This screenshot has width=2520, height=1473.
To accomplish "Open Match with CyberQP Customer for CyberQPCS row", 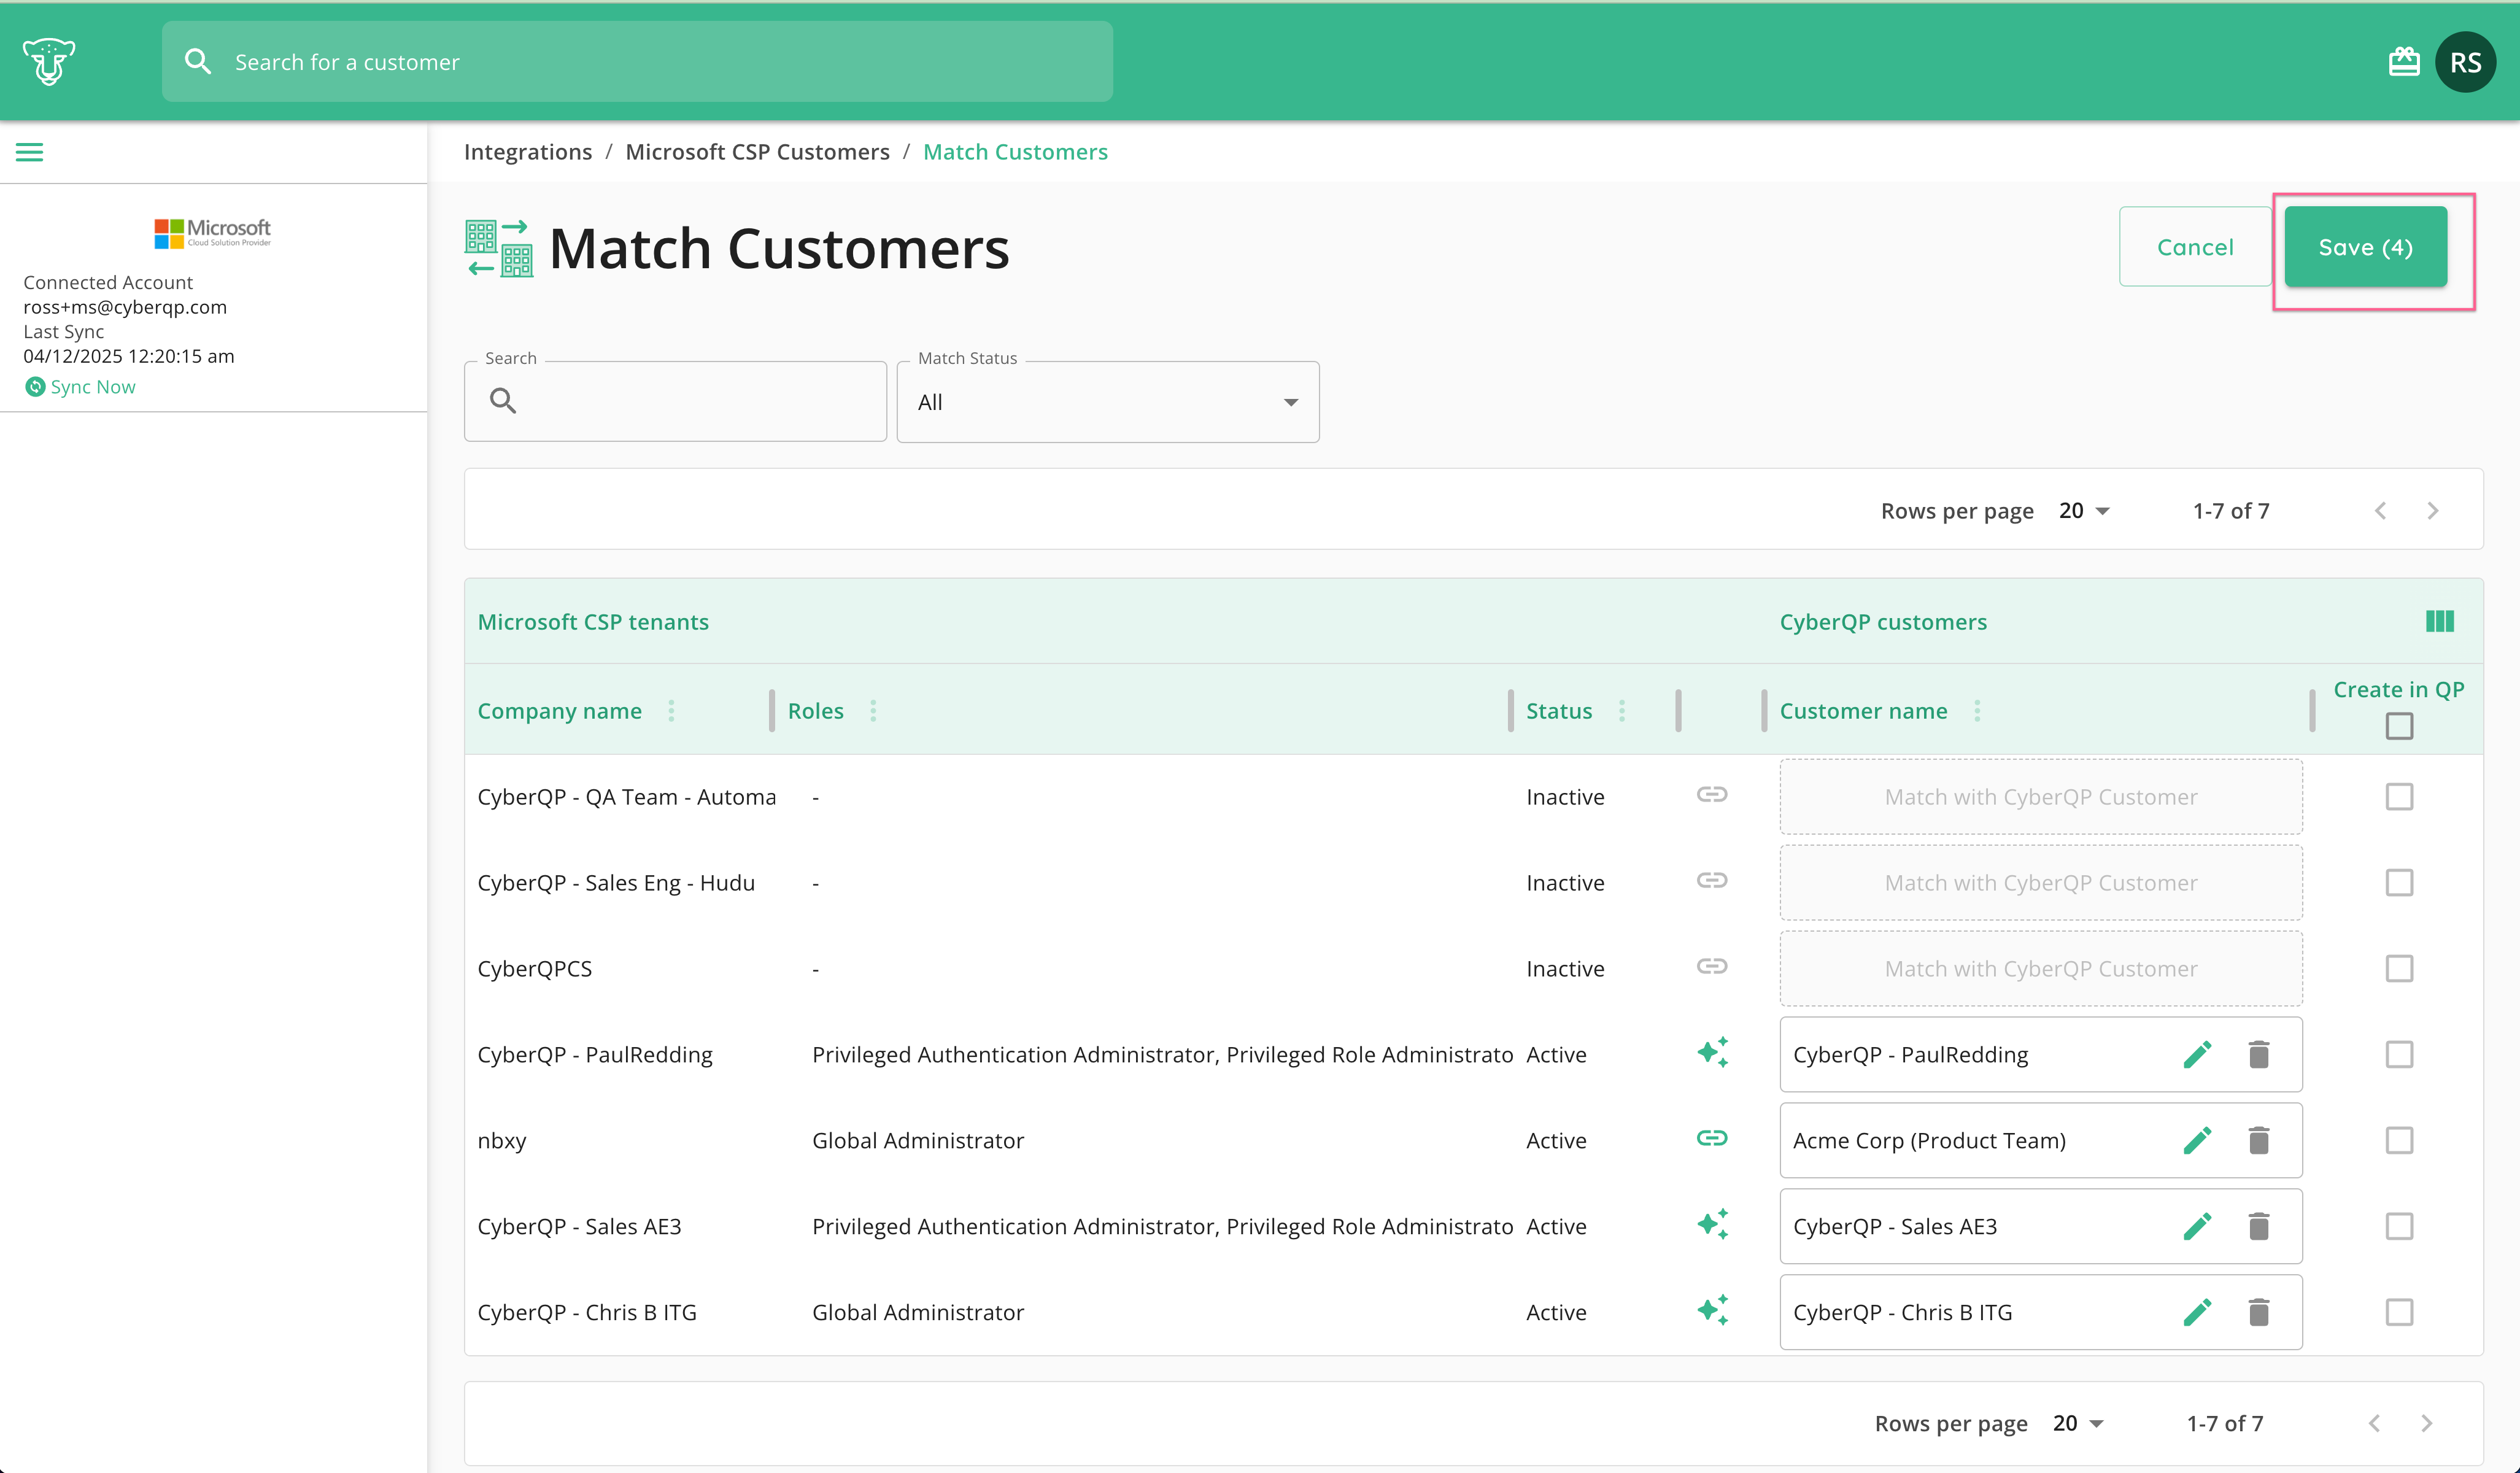I will (x=2041, y=969).
